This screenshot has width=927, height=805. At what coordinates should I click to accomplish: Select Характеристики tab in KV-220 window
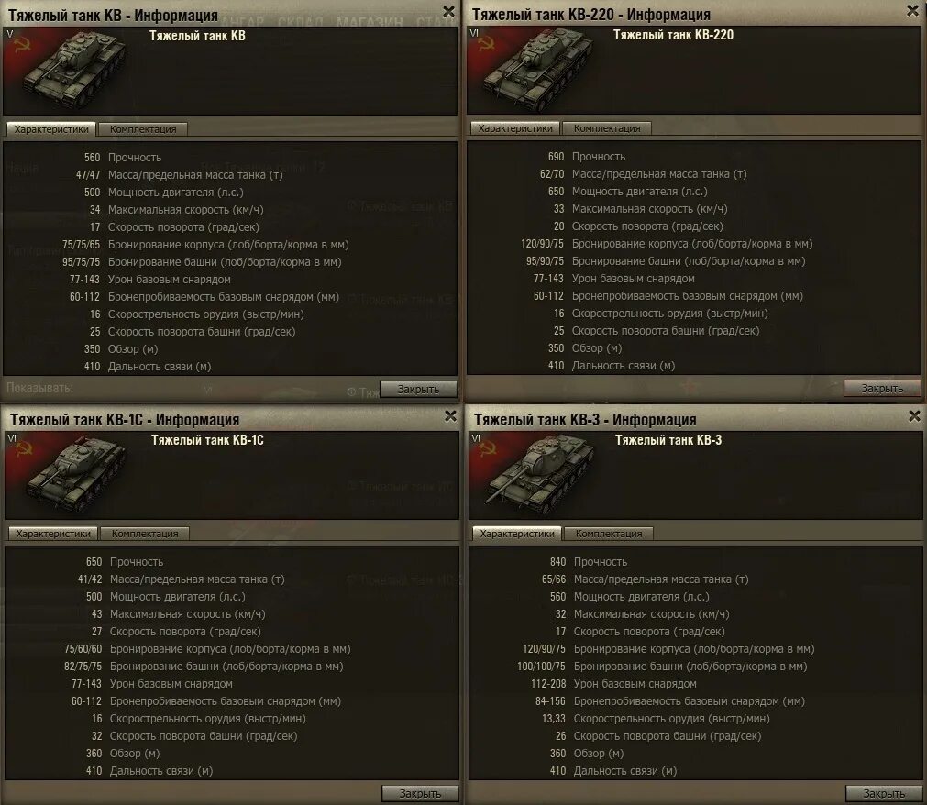tap(515, 128)
